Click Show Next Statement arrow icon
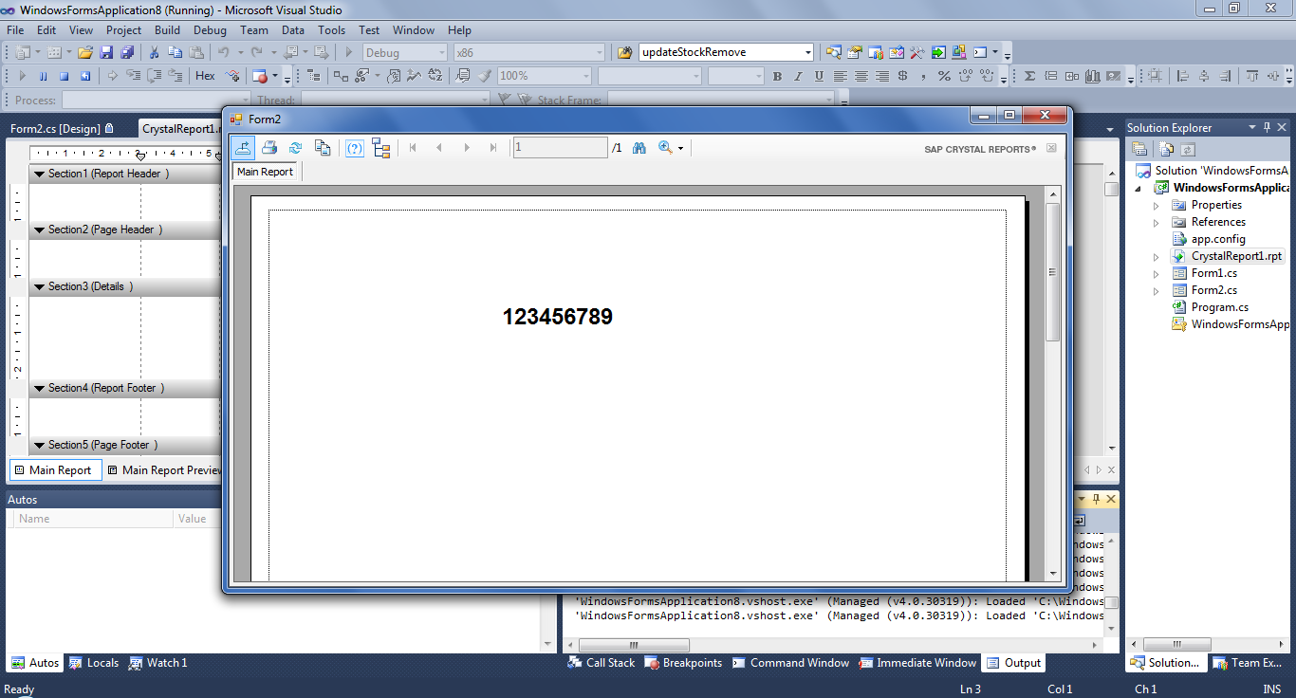The width and height of the screenshot is (1296, 698). 112,76
